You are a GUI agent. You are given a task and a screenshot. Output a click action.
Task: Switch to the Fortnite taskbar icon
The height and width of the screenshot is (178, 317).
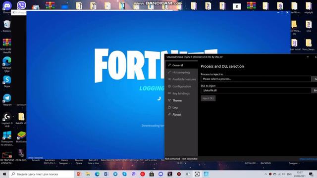[x=206, y=174]
